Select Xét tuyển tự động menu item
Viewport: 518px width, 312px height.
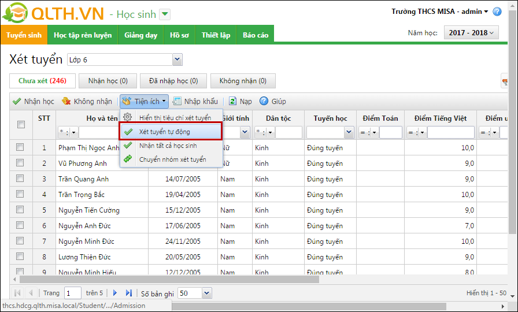171,131
